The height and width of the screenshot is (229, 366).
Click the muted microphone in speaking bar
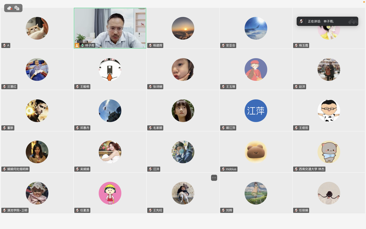pyautogui.click(x=301, y=21)
